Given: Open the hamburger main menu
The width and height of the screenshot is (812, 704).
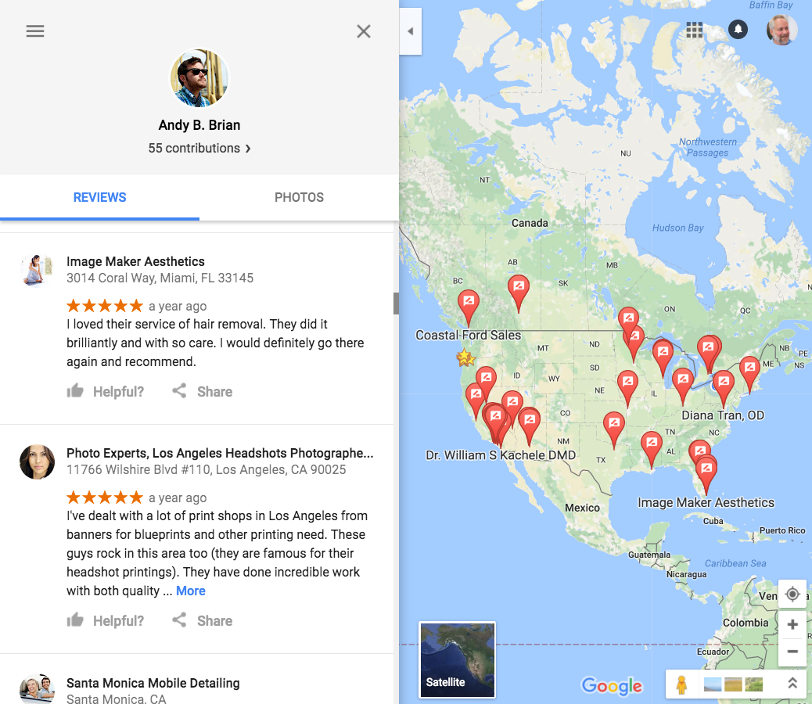Looking at the screenshot, I should point(35,31).
